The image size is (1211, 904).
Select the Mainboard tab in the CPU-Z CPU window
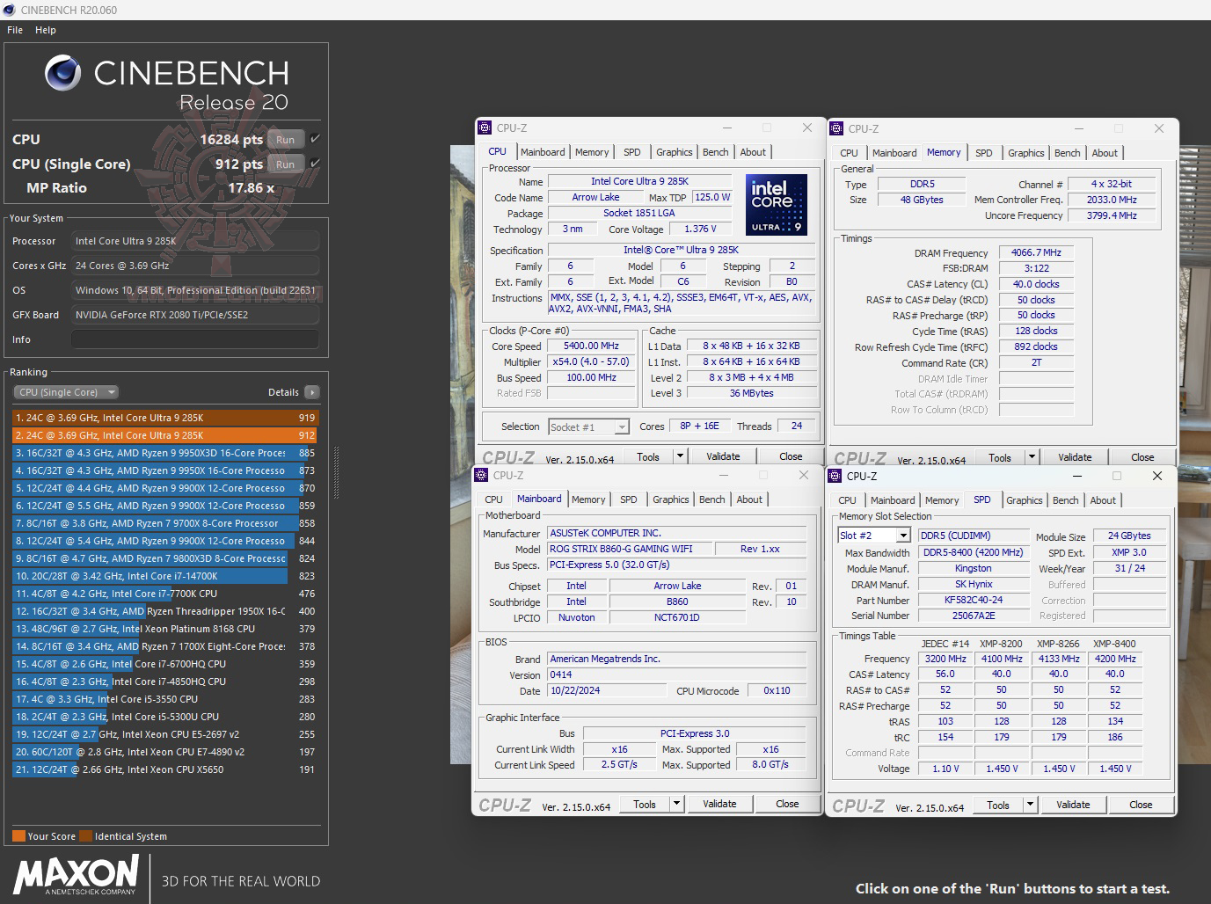coord(543,152)
